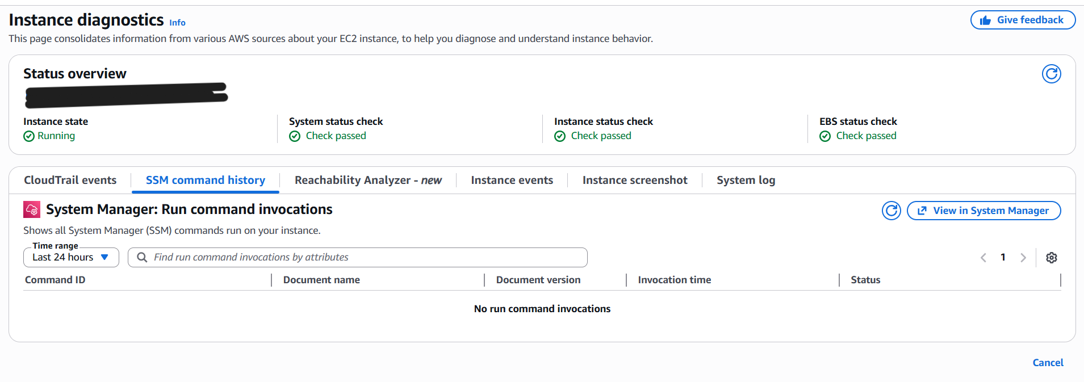Click View in System Manager button

(x=983, y=211)
